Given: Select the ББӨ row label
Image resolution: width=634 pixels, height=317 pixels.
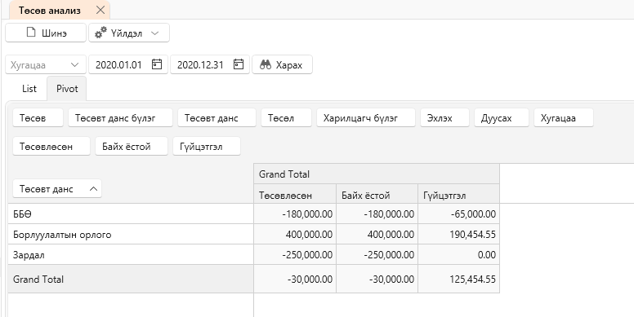Looking at the screenshot, I should tap(130, 214).
